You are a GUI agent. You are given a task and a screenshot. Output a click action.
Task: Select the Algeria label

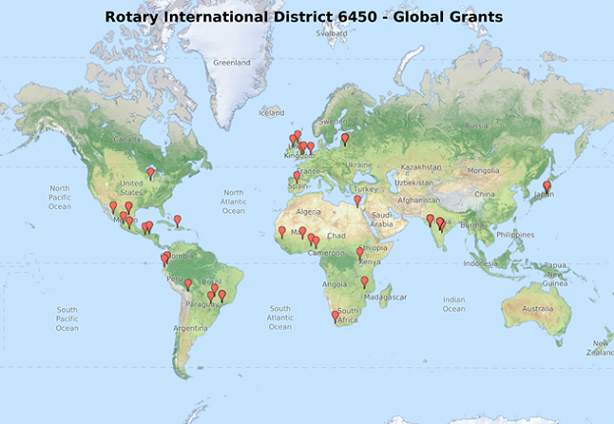[308, 212]
